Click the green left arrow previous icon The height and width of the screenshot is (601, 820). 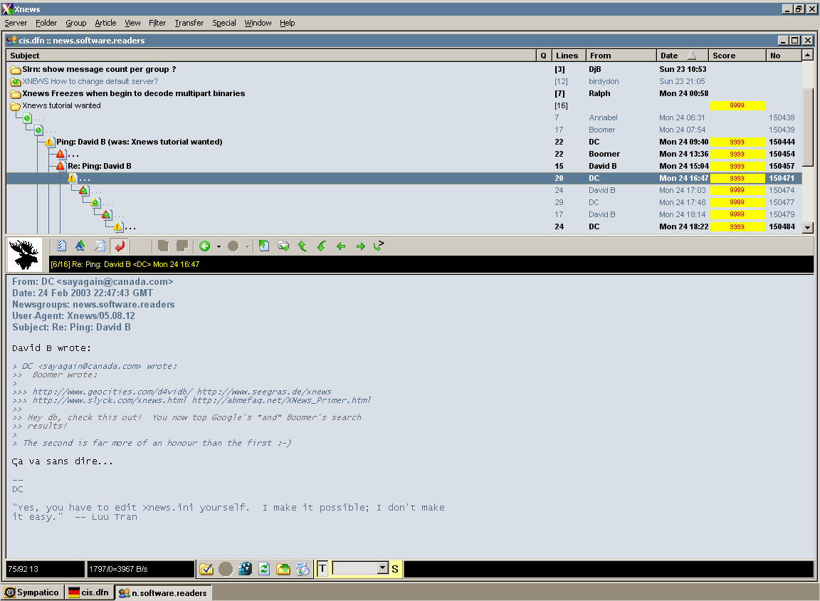tap(341, 246)
